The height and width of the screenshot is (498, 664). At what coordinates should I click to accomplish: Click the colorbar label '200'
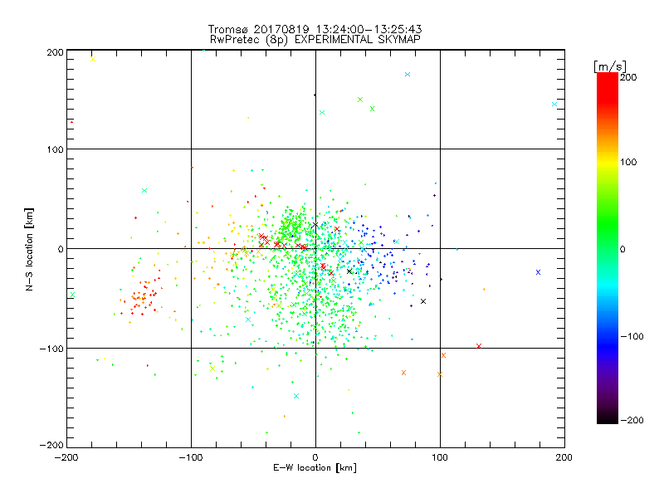click(x=628, y=77)
